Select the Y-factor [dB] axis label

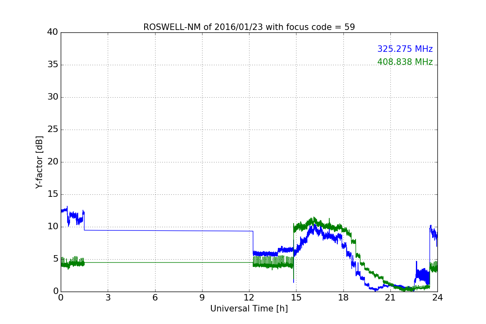[x=39, y=162]
